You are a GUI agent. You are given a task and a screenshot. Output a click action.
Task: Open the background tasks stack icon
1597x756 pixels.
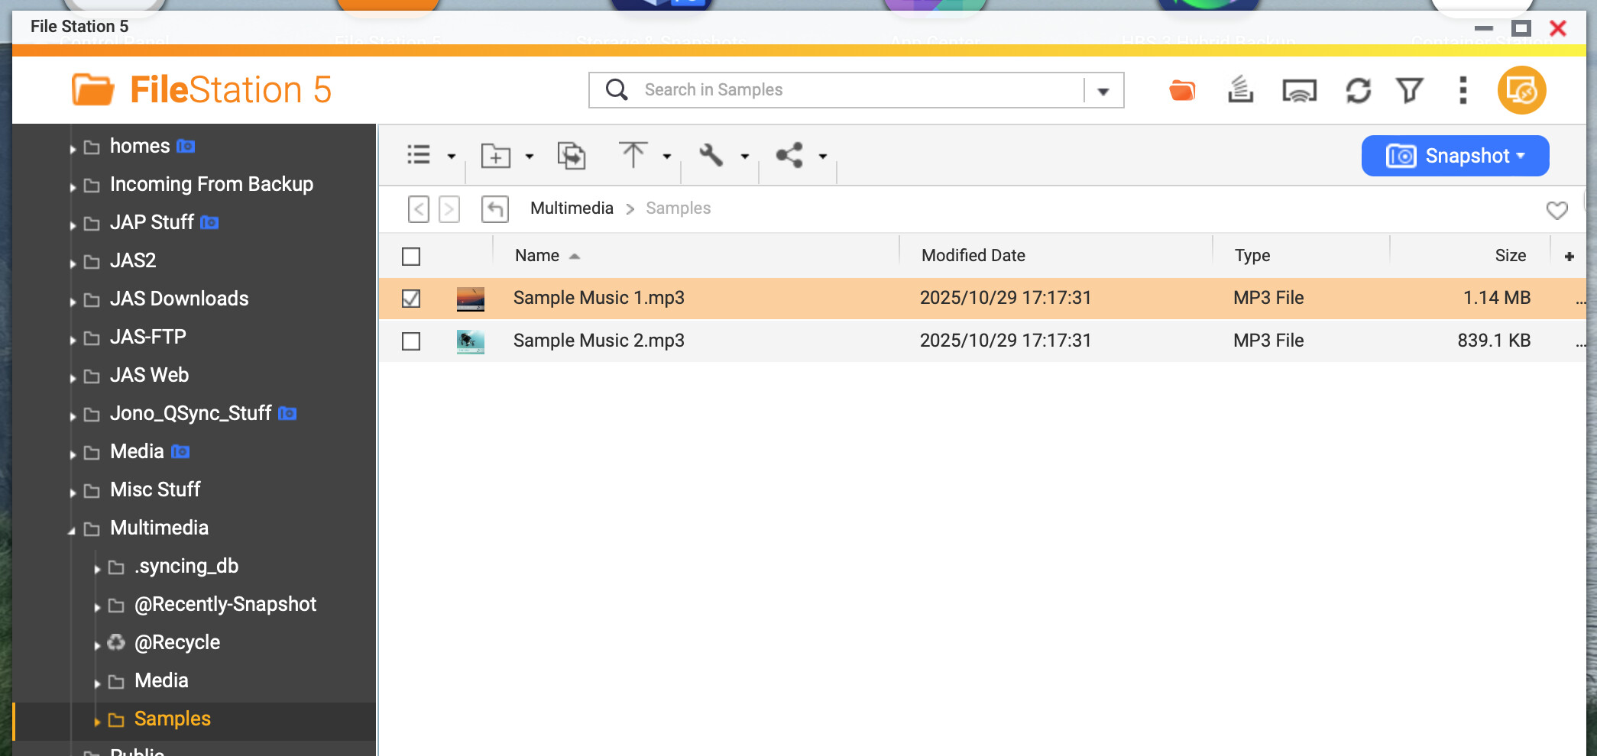click(1240, 90)
